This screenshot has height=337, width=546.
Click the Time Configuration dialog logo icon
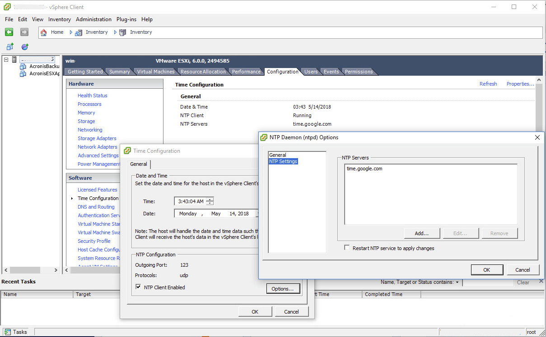pos(127,151)
